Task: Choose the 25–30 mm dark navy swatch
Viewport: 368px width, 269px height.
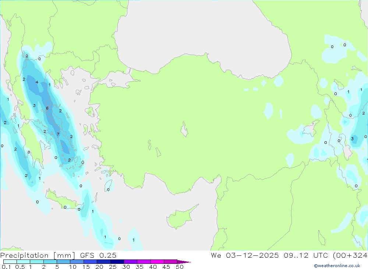Action: 117,262
